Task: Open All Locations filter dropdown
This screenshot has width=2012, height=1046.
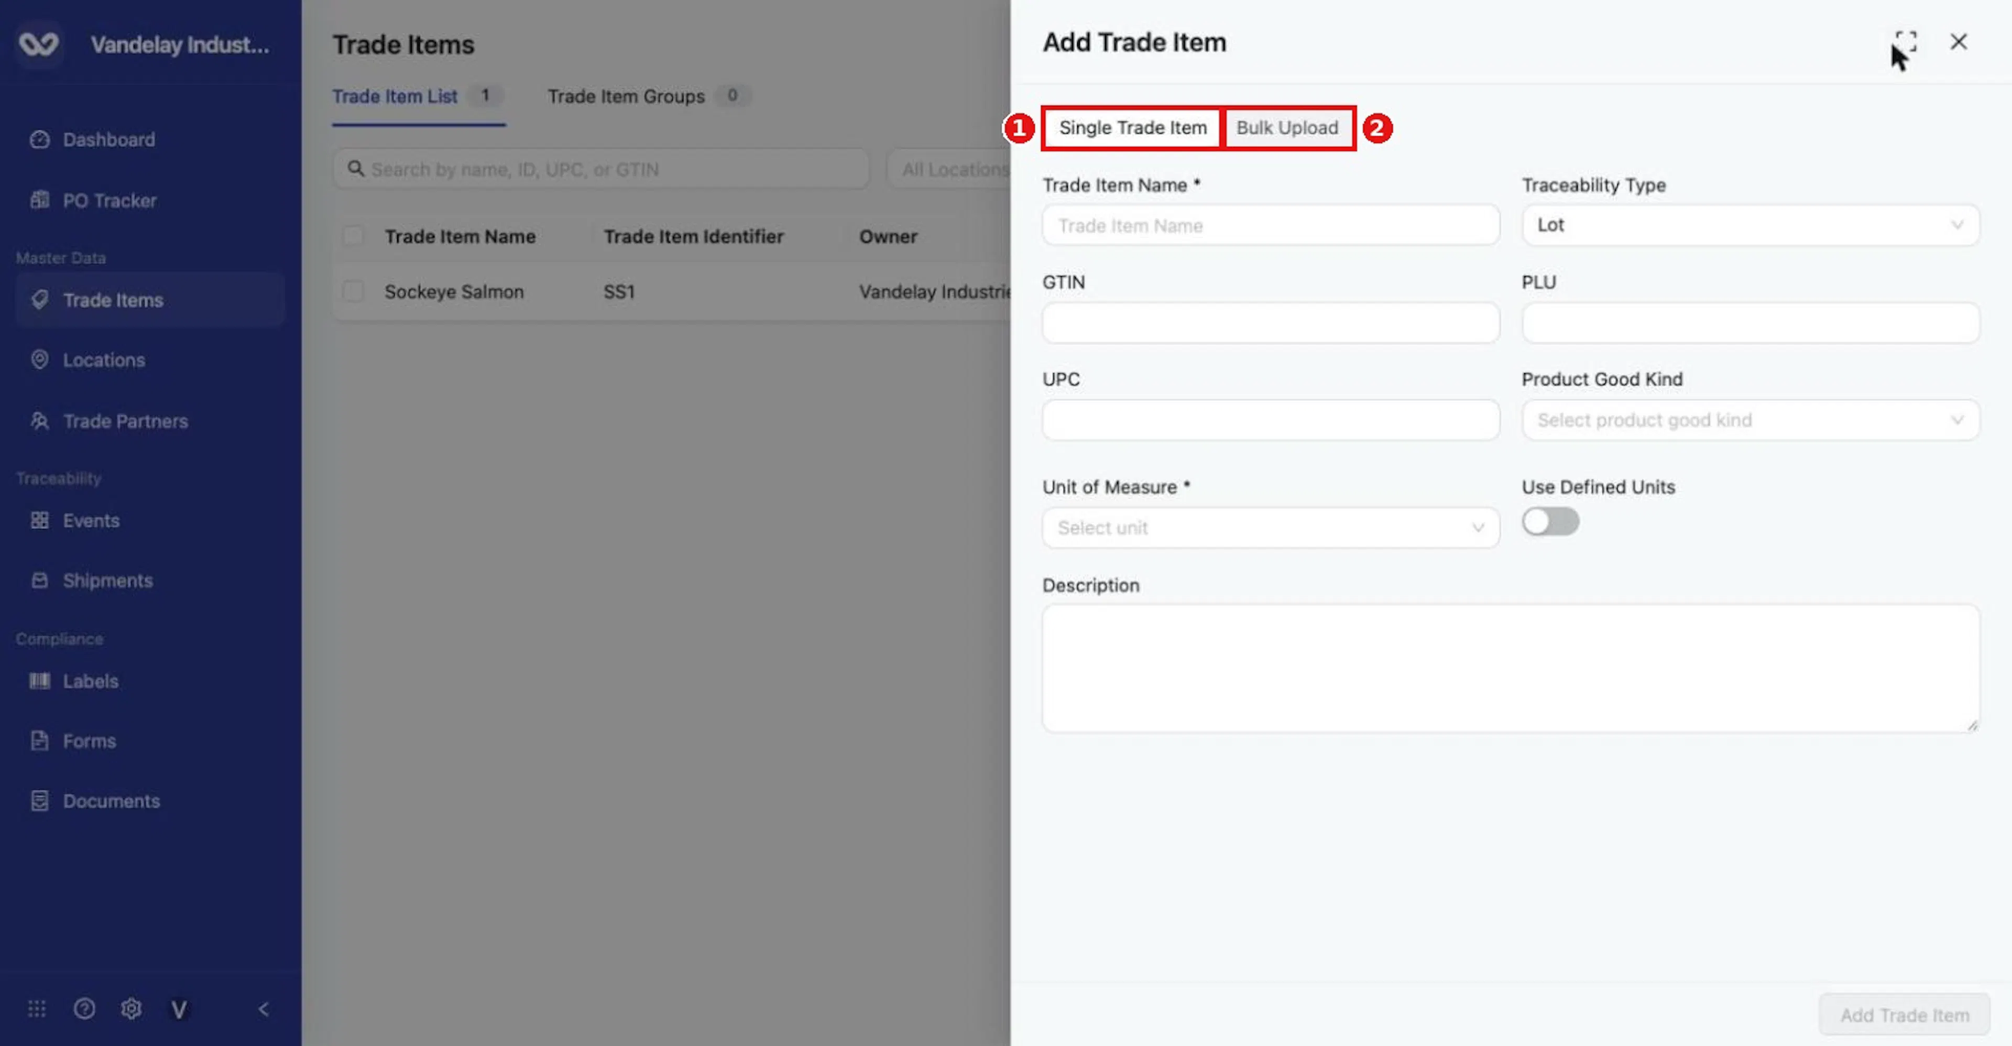Action: pyautogui.click(x=949, y=169)
